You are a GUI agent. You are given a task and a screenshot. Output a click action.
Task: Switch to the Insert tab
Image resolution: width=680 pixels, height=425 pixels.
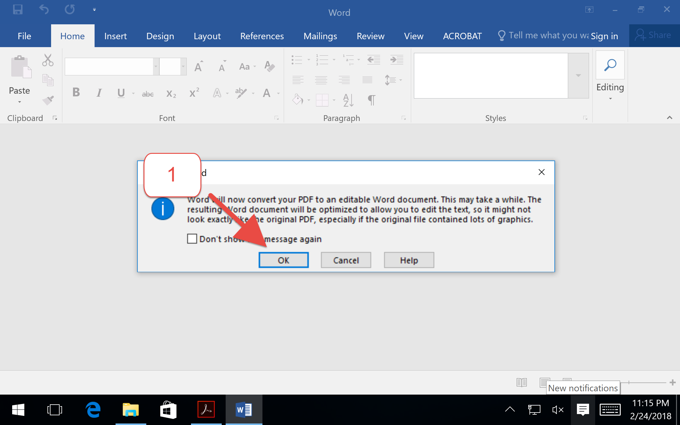(115, 36)
